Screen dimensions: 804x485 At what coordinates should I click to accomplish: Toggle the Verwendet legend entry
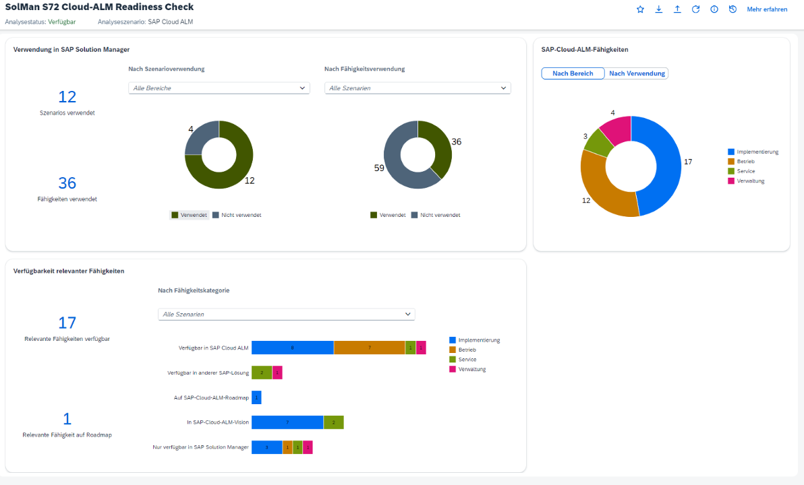click(x=190, y=214)
